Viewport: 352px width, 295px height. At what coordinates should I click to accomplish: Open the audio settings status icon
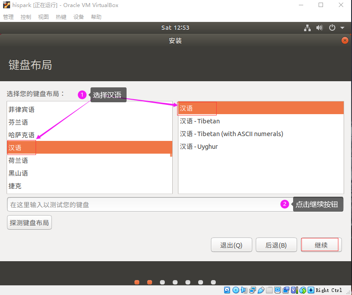tap(244, 290)
